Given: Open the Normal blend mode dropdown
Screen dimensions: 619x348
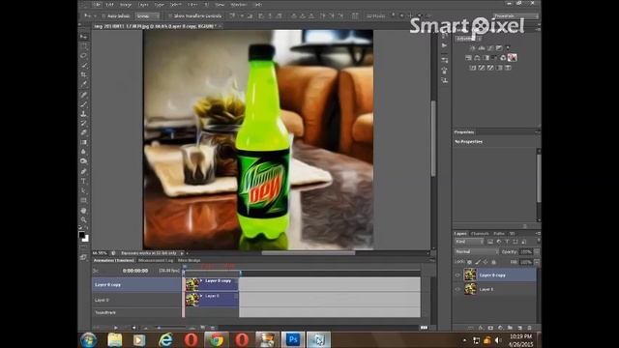Looking at the screenshot, I should [x=477, y=251].
